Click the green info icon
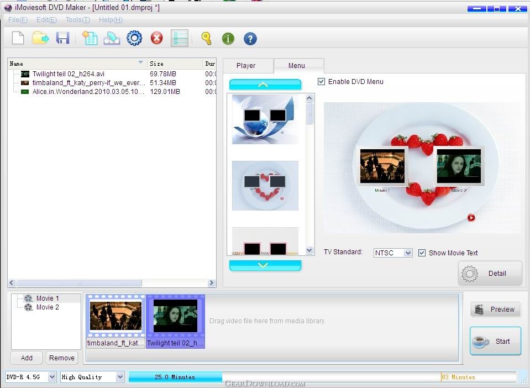Screen dimensions: 530x388 coord(228,39)
